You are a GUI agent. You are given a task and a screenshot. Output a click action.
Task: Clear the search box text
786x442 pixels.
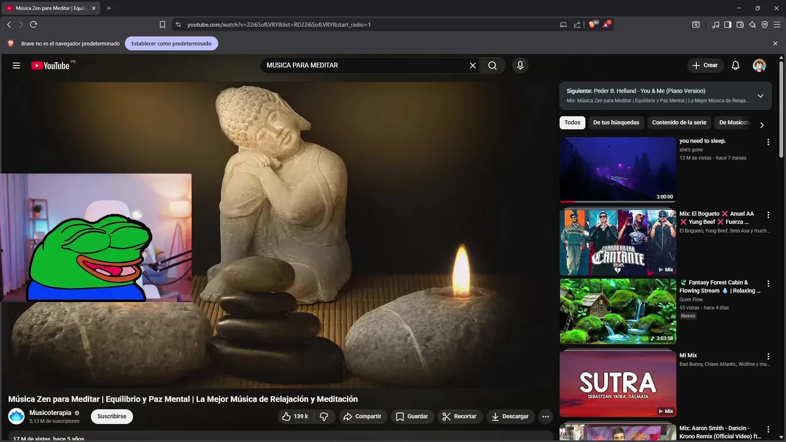[473, 65]
